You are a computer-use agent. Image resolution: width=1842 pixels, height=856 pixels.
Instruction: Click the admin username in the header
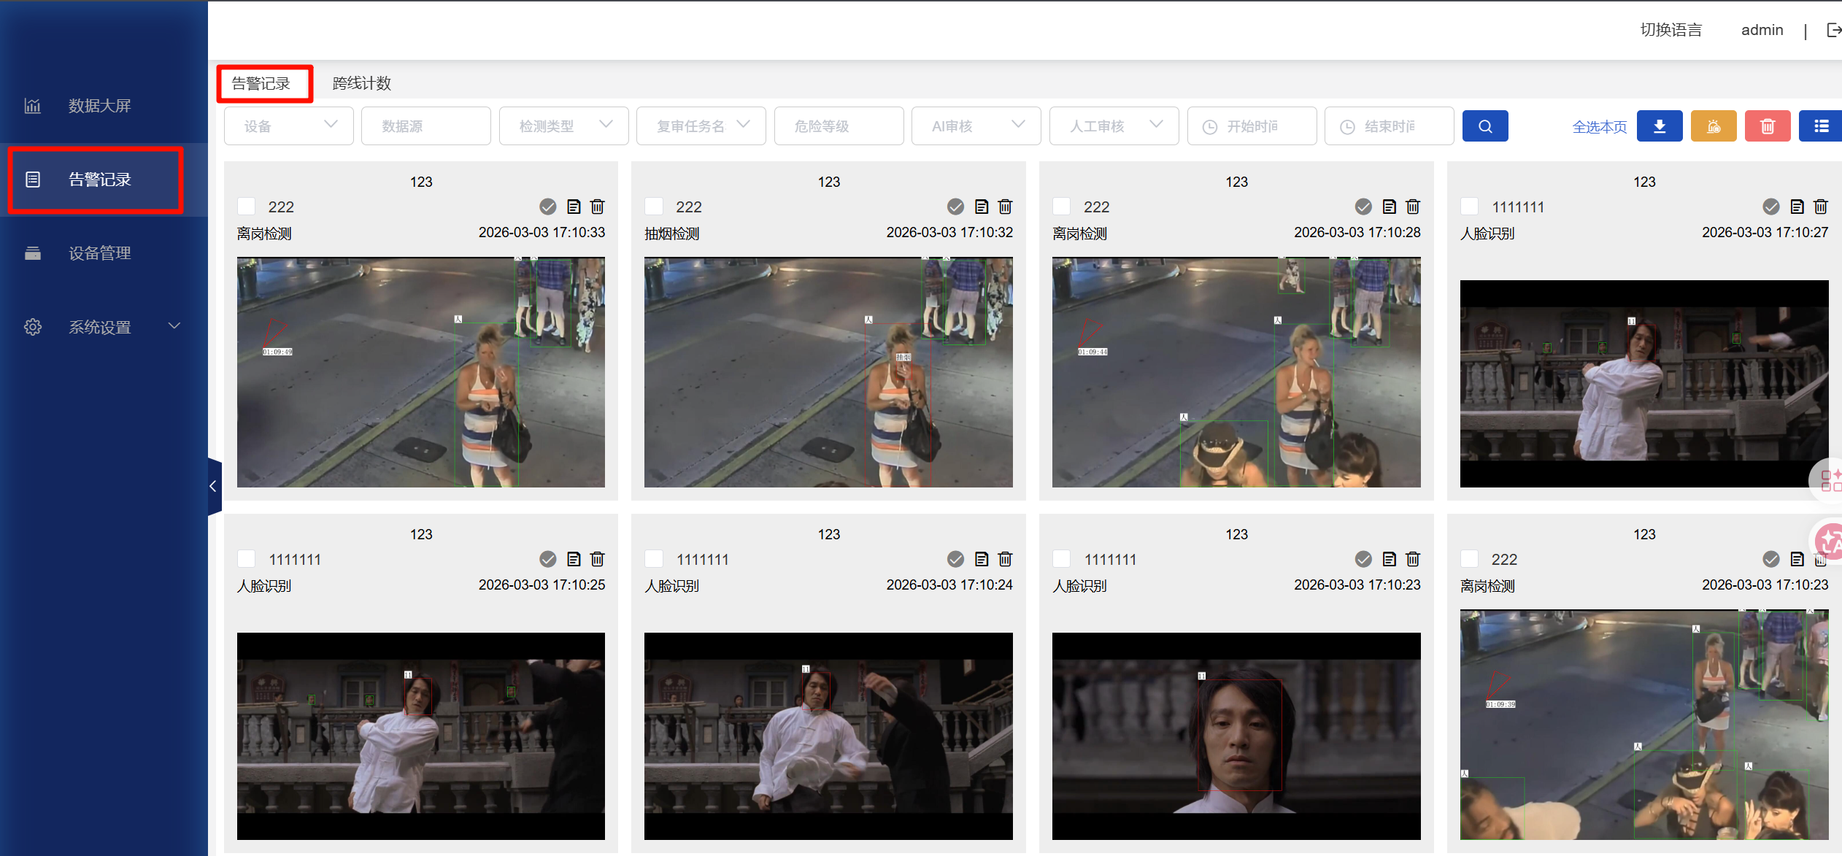pos(1762,30)
